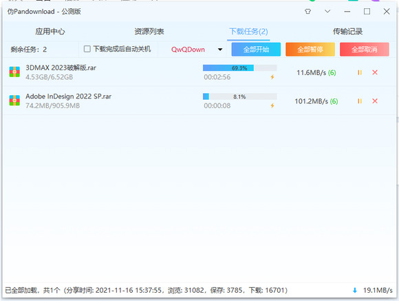Open the title bar chevron menu
The image size is (399, 301).
click(327, 11)
